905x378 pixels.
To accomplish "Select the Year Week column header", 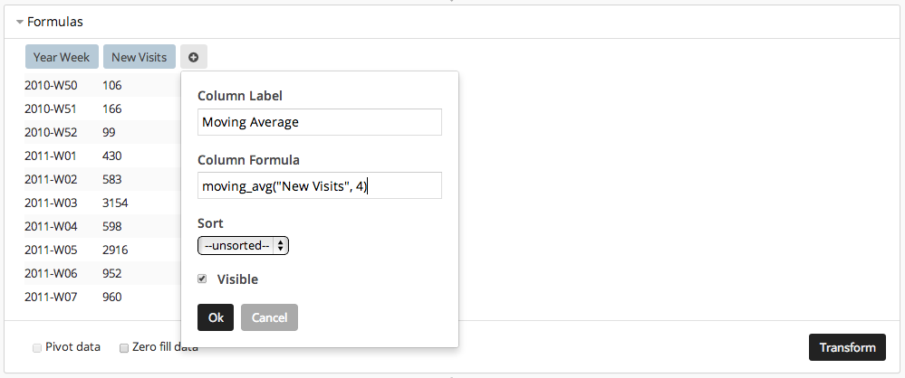I will (62, 57).
